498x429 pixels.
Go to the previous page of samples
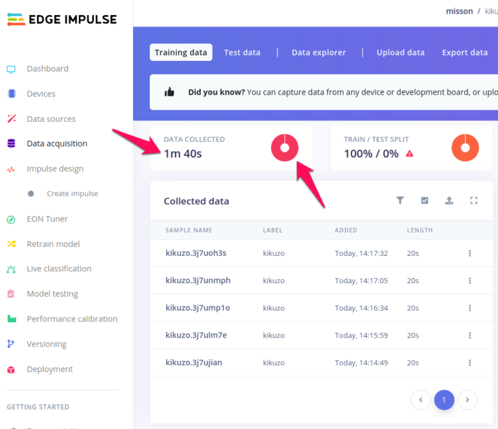[x=421, y=400]
